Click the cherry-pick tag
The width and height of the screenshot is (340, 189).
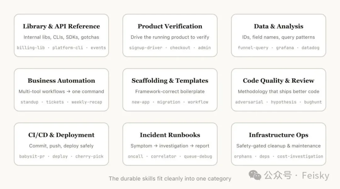coord(89,157)
